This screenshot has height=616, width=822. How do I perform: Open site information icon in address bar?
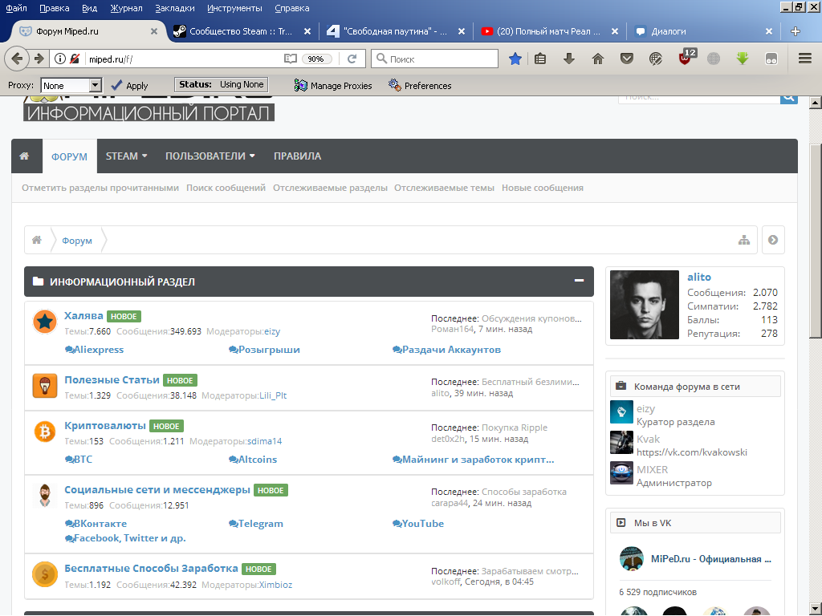[59, 59]
